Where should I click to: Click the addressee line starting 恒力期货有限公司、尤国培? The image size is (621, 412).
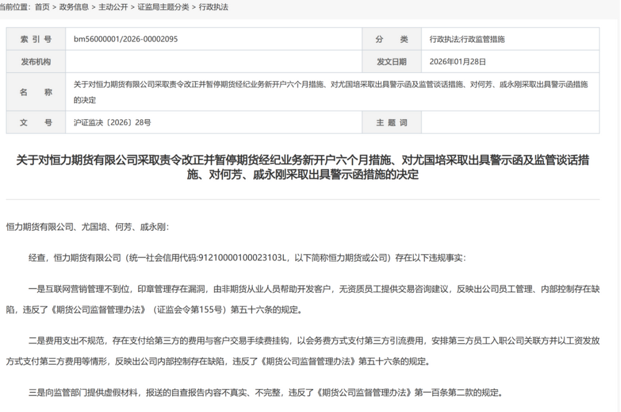87,227
